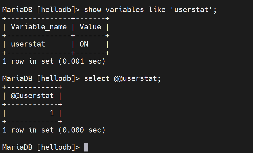253x153 pixels.
Task: Click the Variable_name column header
Action: [39, 27]
